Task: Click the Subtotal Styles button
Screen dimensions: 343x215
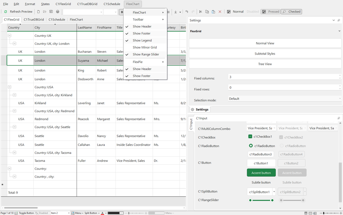Action: pyautogui.click(x=265, y=54)
